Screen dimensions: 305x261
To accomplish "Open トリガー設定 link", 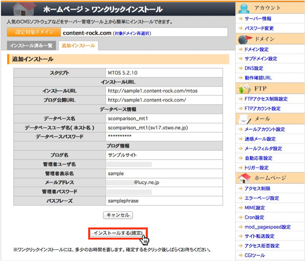I will coord(256,168).
